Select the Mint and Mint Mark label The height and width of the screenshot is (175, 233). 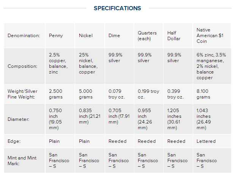click(x=22, y=160)
